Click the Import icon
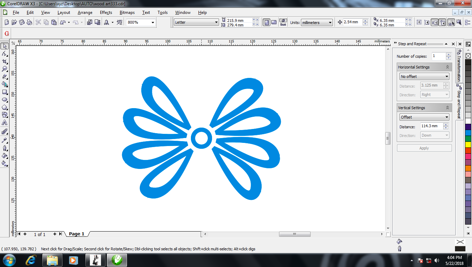The height and width of the screenshot is (267, 472). click(89, 22)
